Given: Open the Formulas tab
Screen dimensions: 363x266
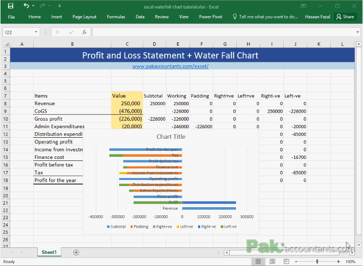Looking at the screenshot, I should click(x=116, y=17).
